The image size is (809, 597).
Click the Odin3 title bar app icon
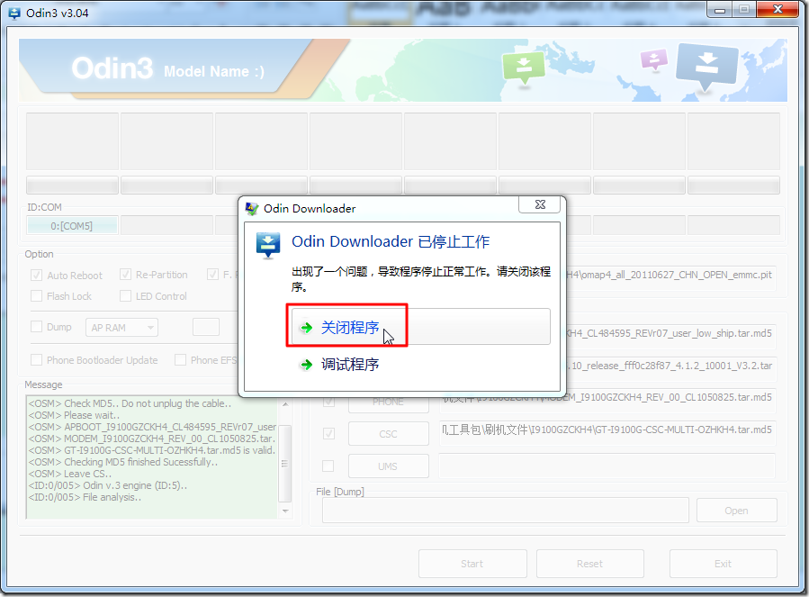click(14, 14)
